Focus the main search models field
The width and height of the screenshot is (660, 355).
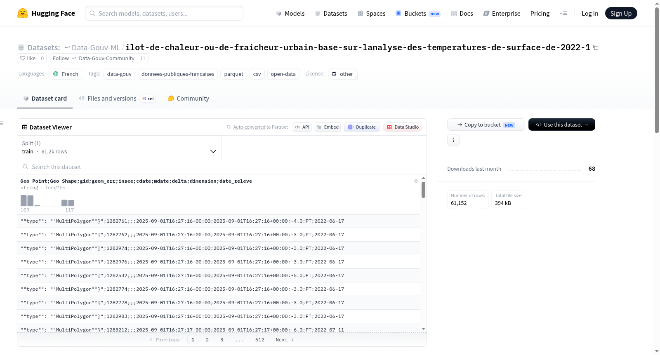pyautogui.click(x=164, y=13)
